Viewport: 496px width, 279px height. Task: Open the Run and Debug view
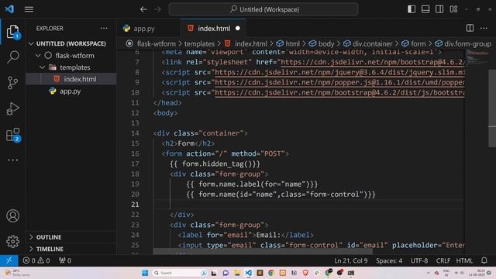12,108
